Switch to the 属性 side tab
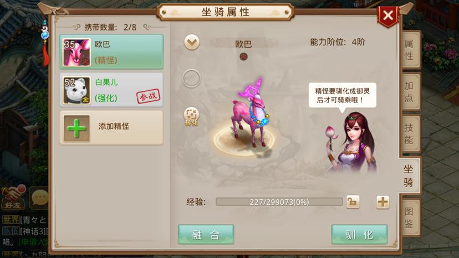The image size is (459, 258). tap(409, 50)
